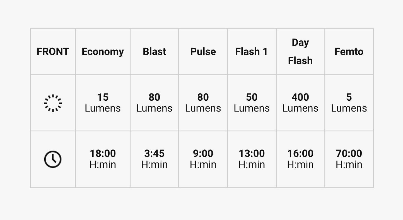Screen dimensions: 403x220
Task: Click the 70:00 H:min runtime cell
Action: click(349, 159)
